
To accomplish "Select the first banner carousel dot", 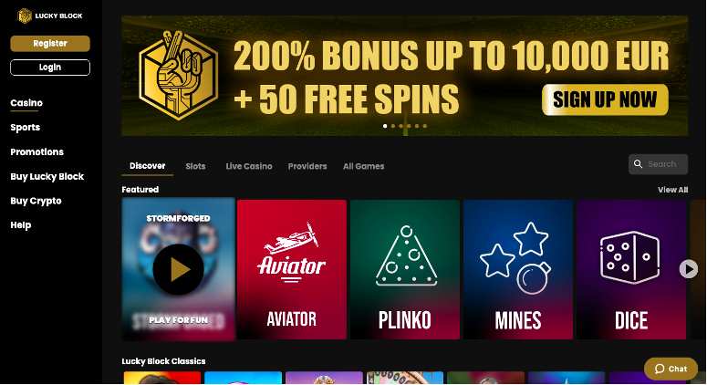I will point(385,126).
